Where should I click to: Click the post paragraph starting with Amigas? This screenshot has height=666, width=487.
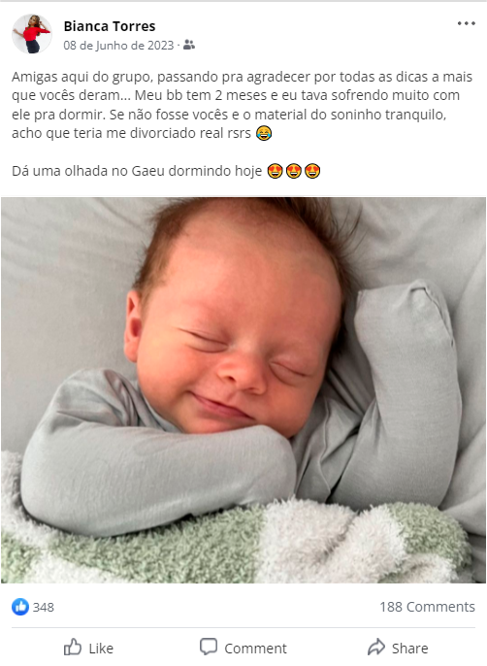click(x=242, y=105)
